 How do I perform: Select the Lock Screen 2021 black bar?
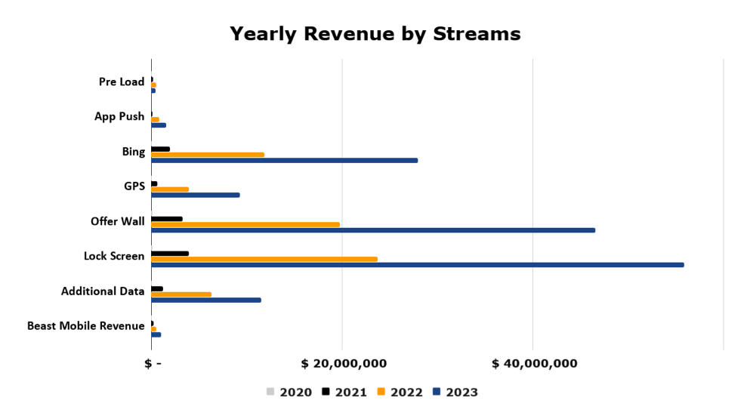point(170,254)
